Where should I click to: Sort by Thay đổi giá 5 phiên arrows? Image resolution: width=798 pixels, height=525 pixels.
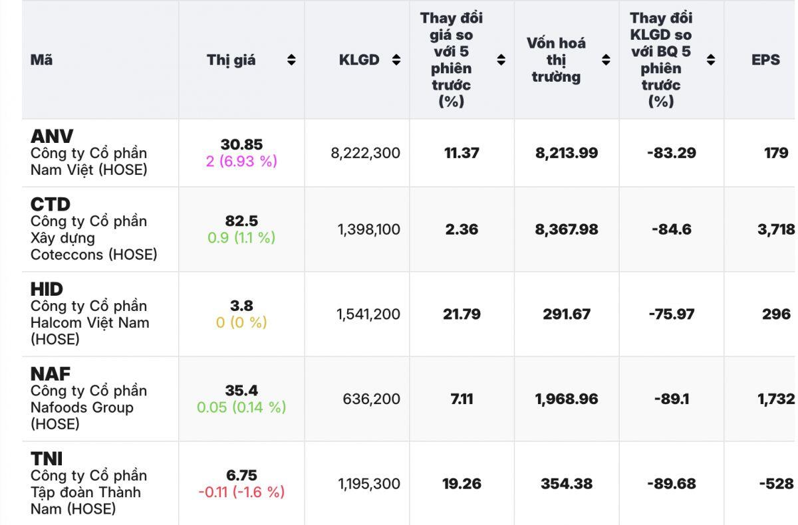click(501, 60)
